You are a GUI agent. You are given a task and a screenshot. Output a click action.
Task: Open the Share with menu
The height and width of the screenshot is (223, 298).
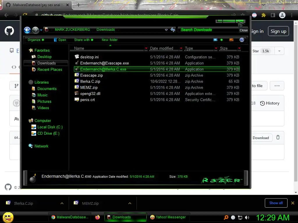(x=84, y=40)
